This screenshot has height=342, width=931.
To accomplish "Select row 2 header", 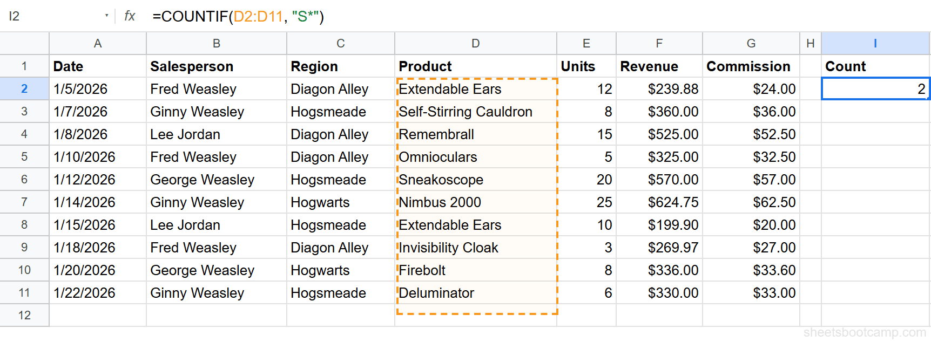I will click(x=24, y=88).
